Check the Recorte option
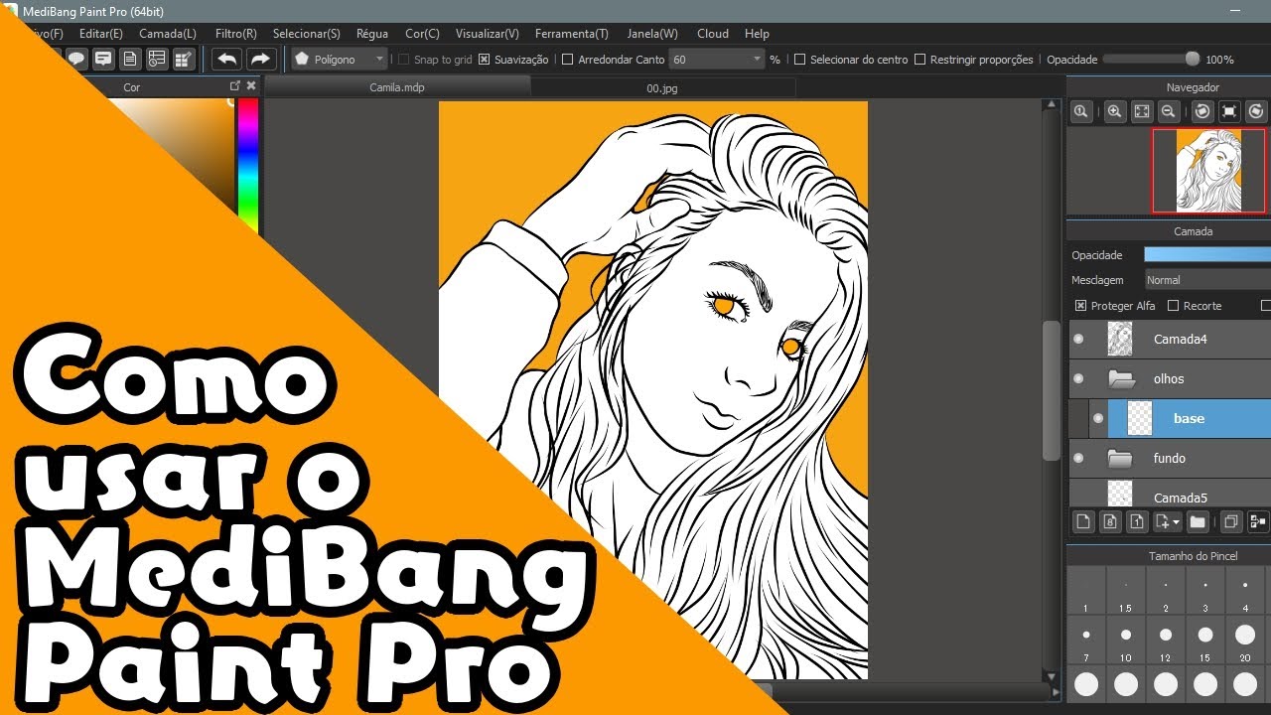The height and width of the screenshot is (715, 1271). [x=1173, y=306]
